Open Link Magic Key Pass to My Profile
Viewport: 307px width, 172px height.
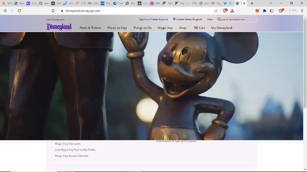75,150
